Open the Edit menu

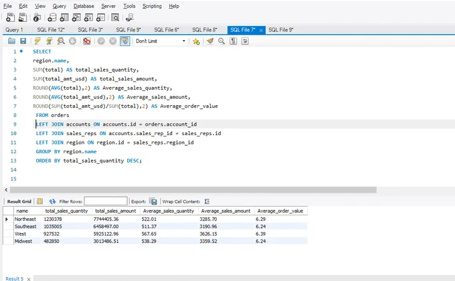[x=23, y=6]
